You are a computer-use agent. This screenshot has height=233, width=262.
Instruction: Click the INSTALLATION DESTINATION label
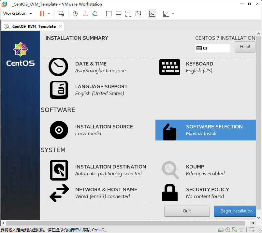pyautogui.click(x=110, y=167)
